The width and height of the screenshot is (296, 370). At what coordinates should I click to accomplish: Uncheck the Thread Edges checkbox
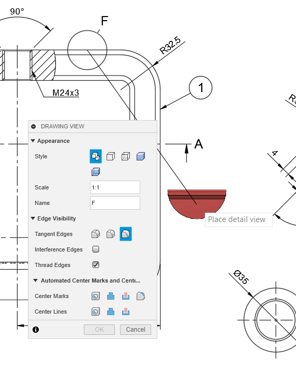coord(96,265)
